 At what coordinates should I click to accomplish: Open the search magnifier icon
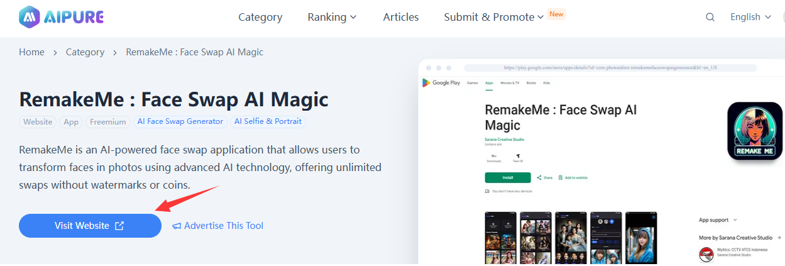[x=710, y=17]
